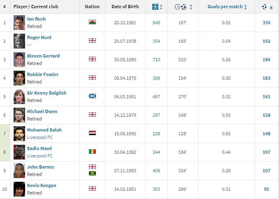
Task: Click Michael Owen's portrait thumbnail
Action: (x=19, y=115)
